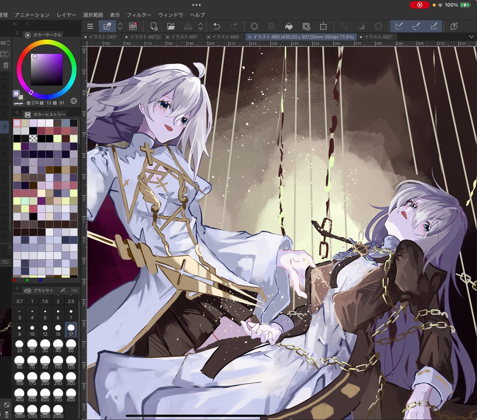Open the フィルター menu
Screen dimensions: 477x420
[139, 15]
